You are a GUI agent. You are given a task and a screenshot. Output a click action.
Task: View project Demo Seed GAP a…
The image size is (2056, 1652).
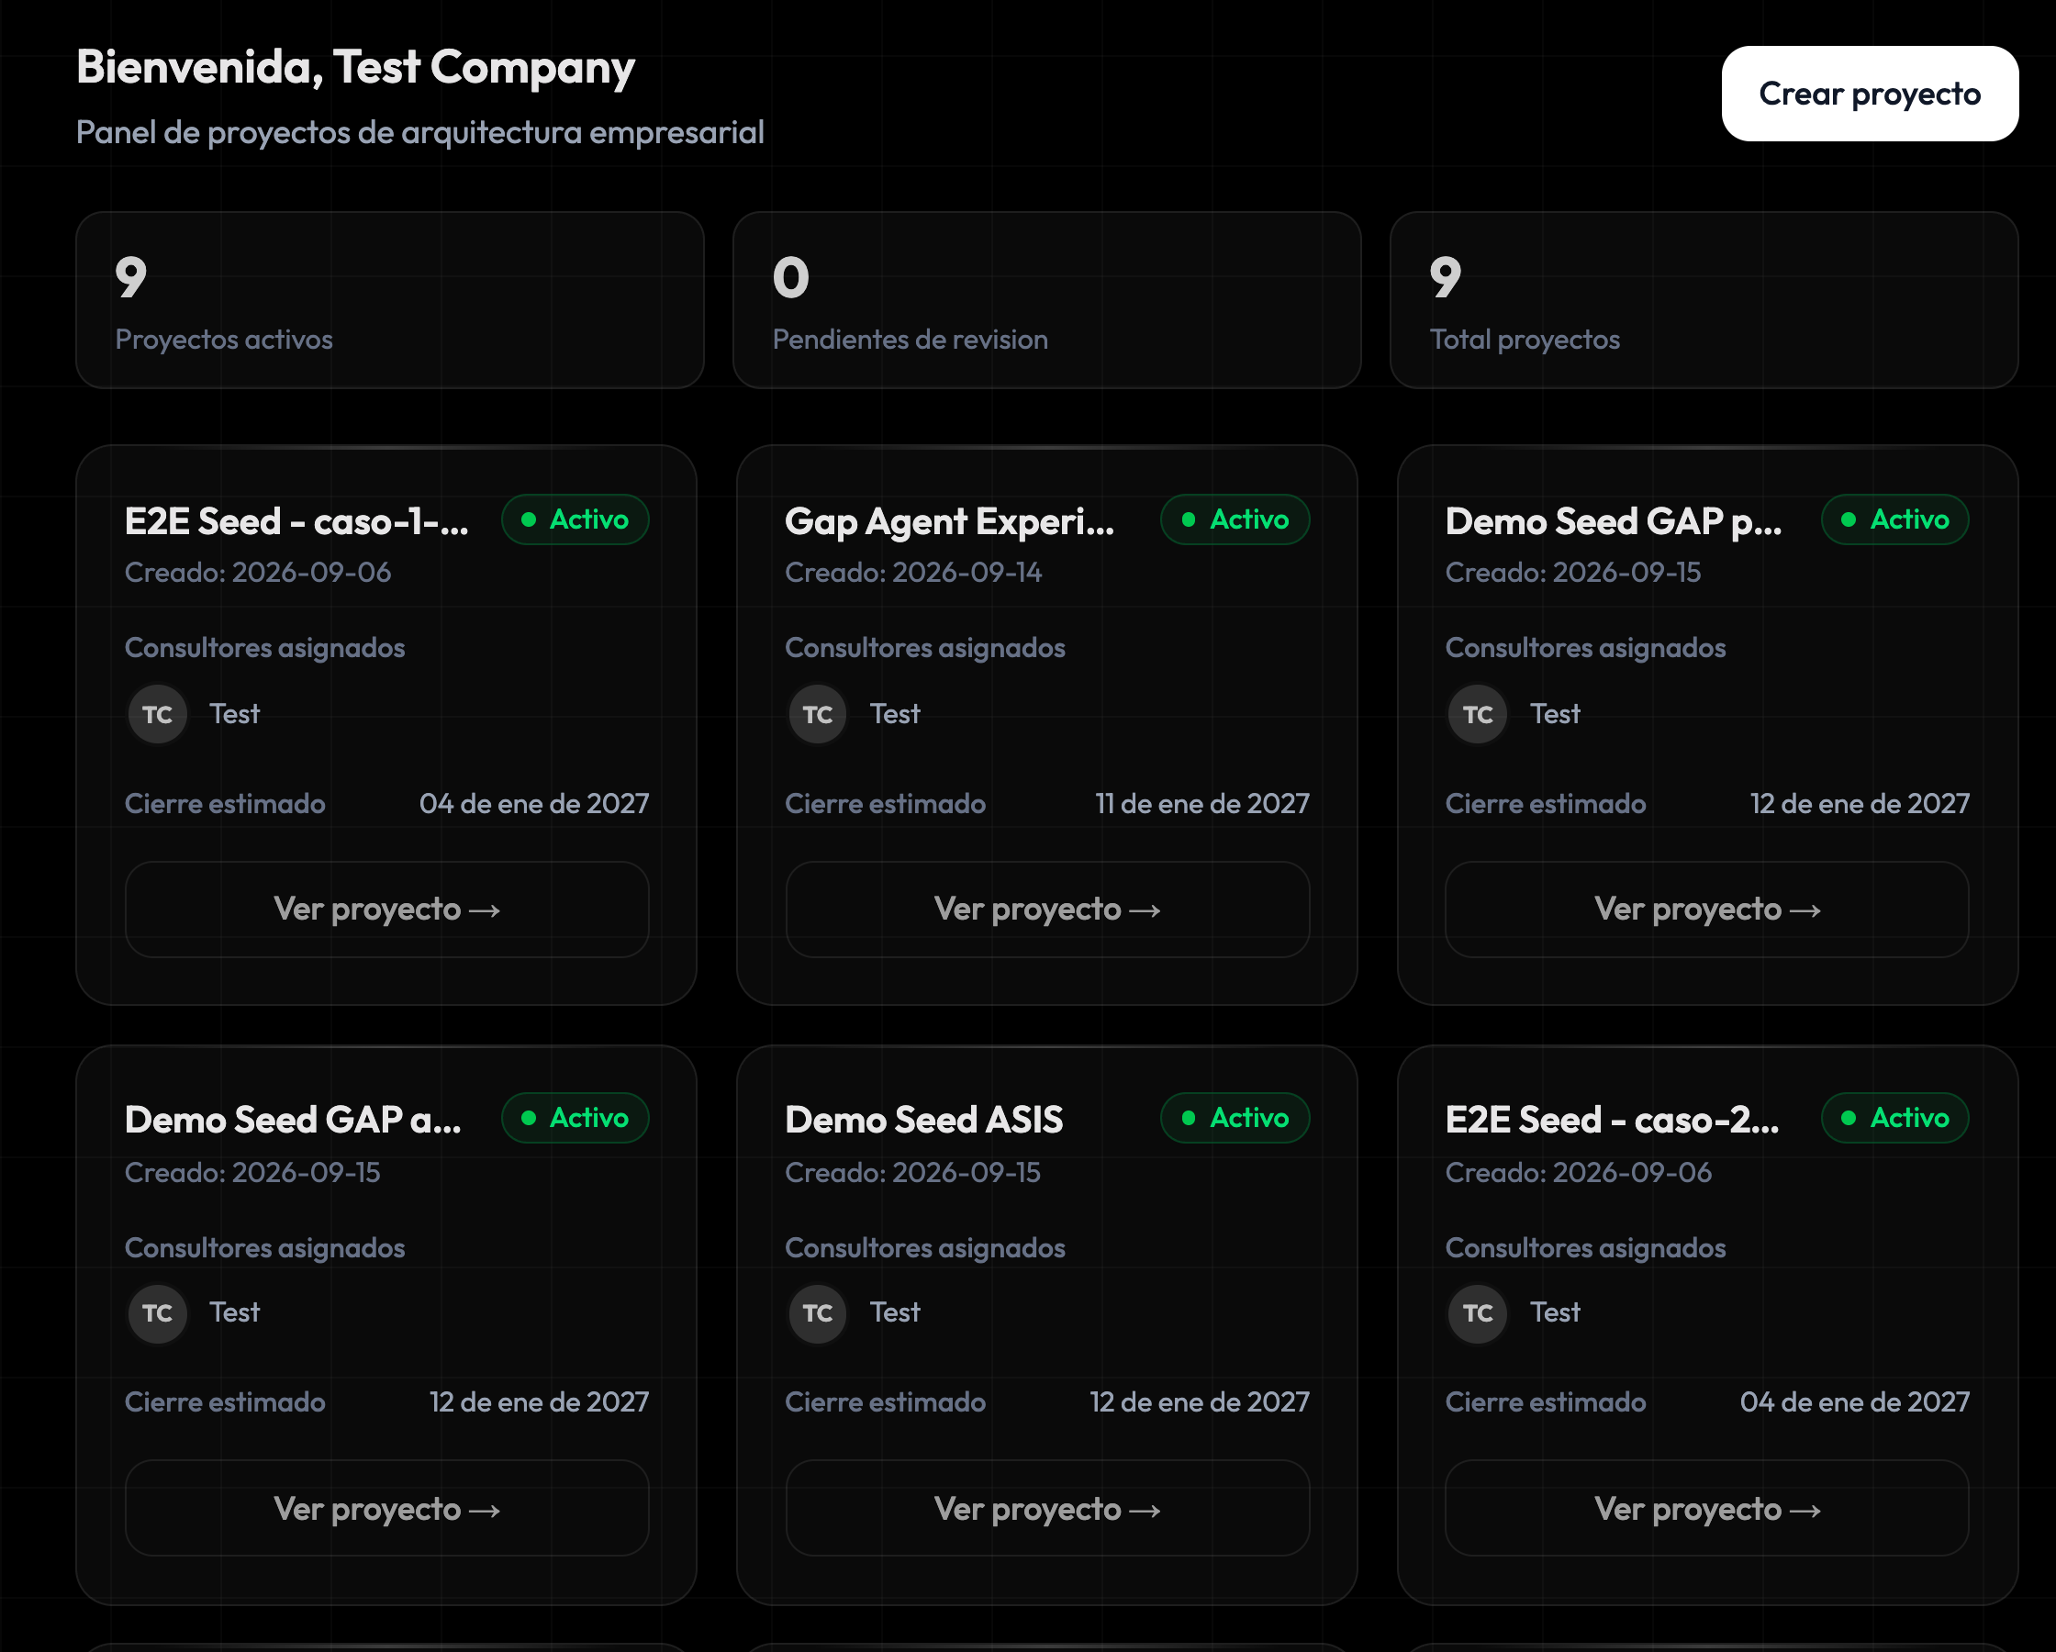387,1508
